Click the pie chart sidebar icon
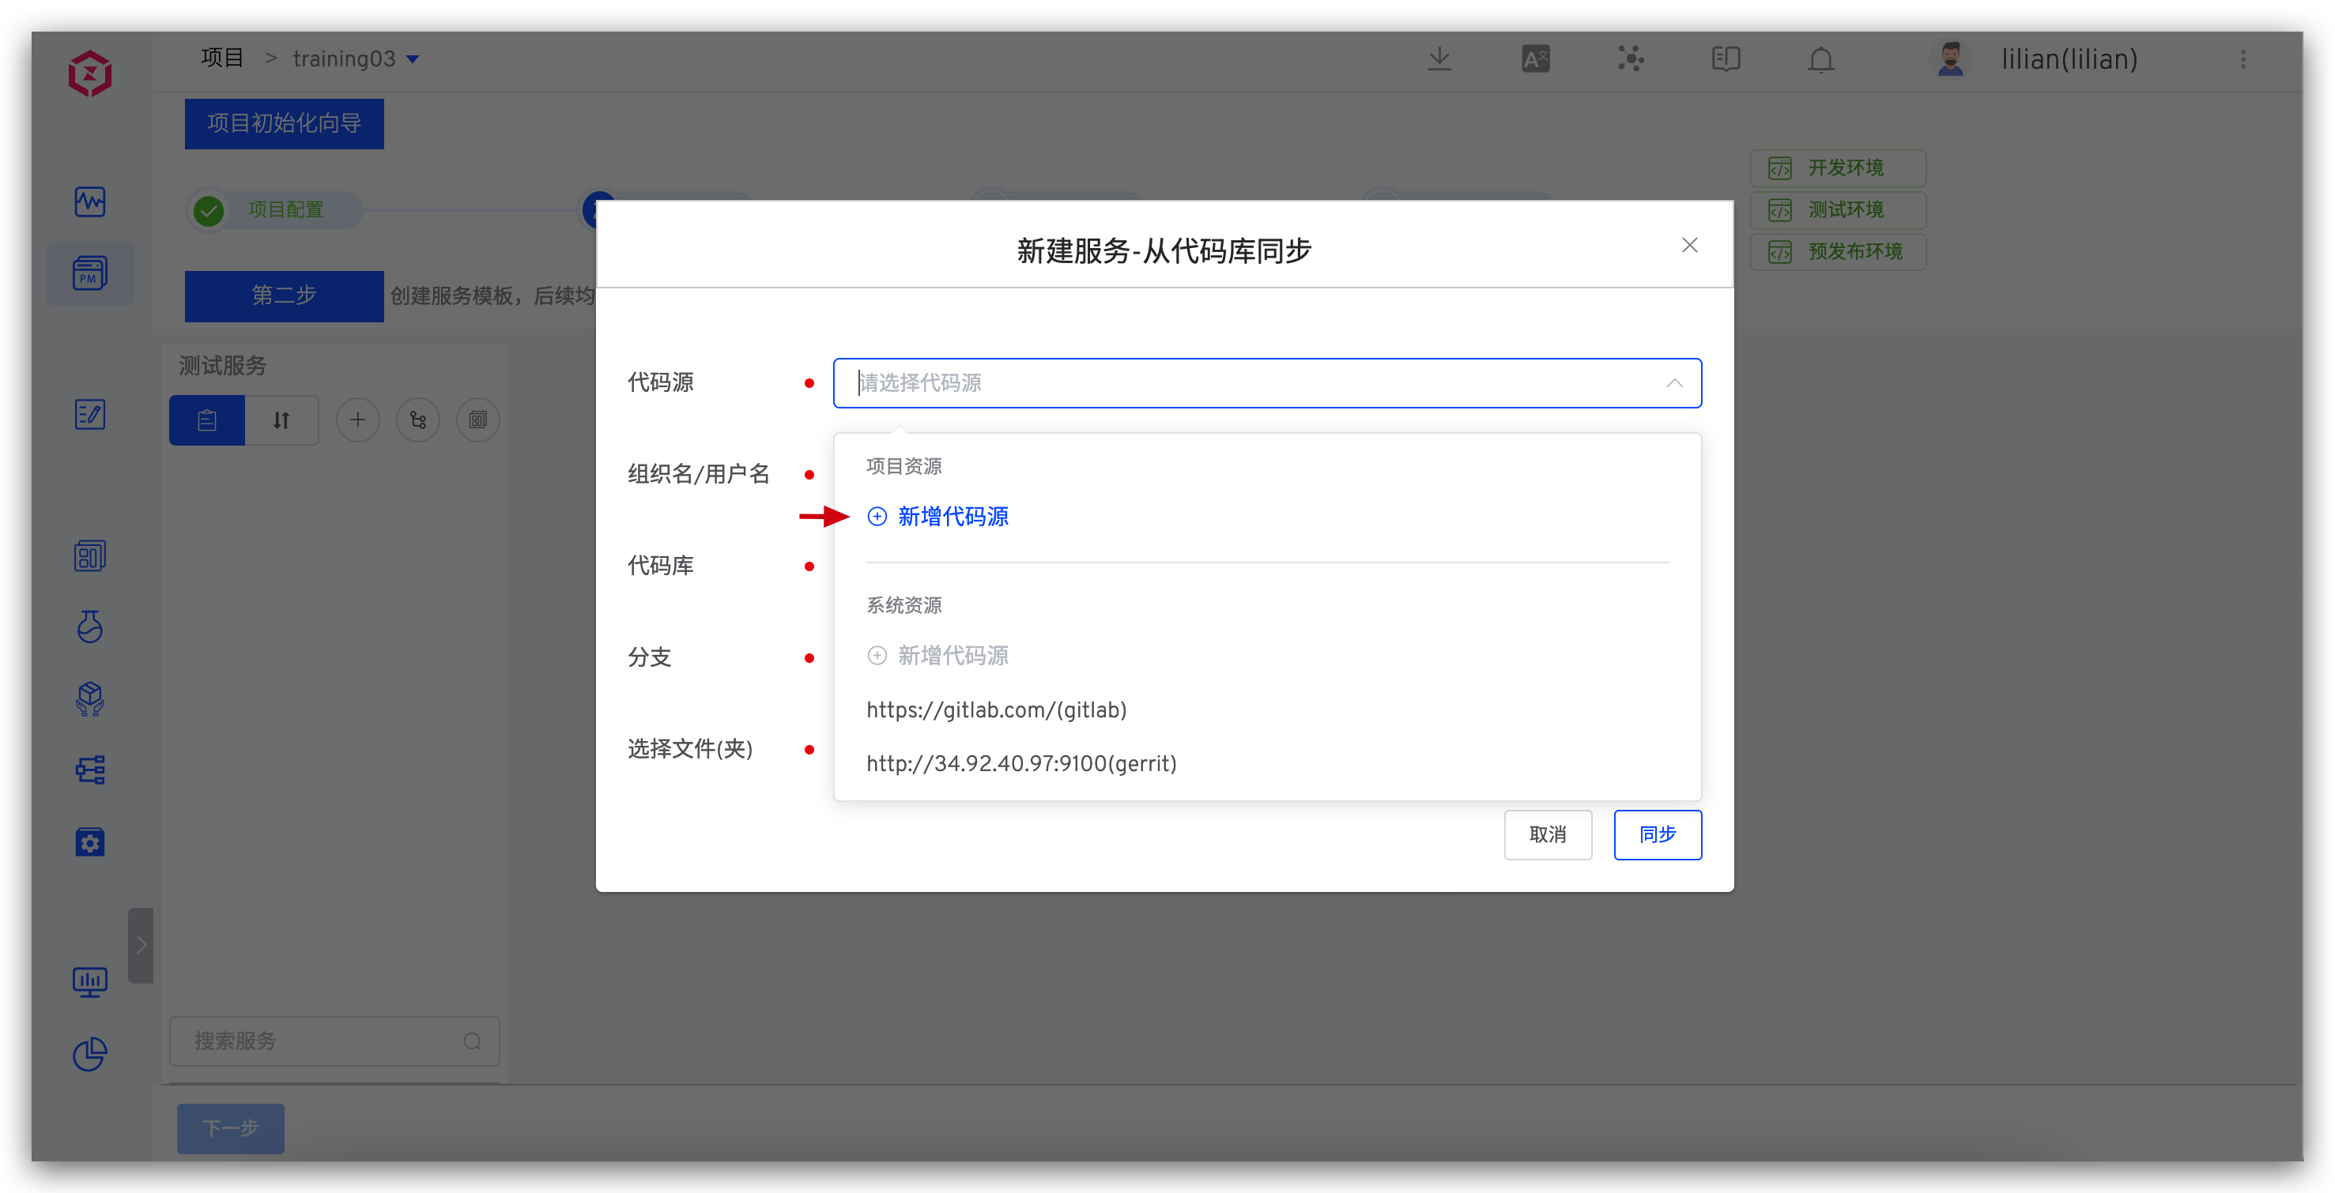This screenshot has width=2335, height=1193. click(90, 1055)
